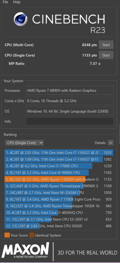Select ranking row 10 Intel Core i7-4850HQ
This screenshot has width=120, height=263.
coord(59,213)
